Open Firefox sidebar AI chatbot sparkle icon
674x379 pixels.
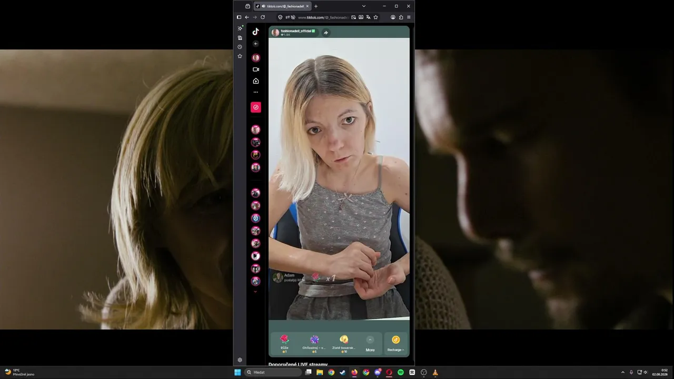(240, 28)
